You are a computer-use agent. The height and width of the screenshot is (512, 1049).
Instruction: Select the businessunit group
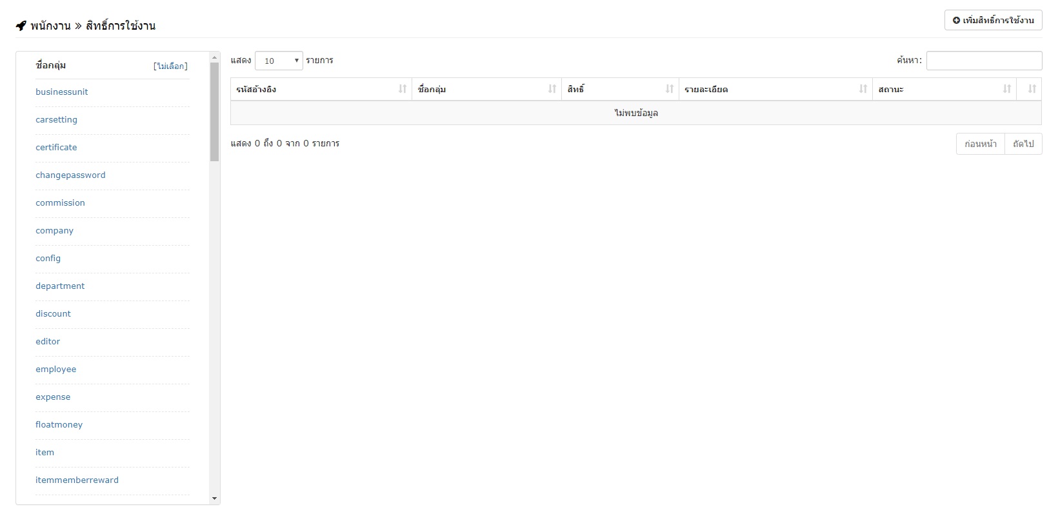click(x=62, y=92)
